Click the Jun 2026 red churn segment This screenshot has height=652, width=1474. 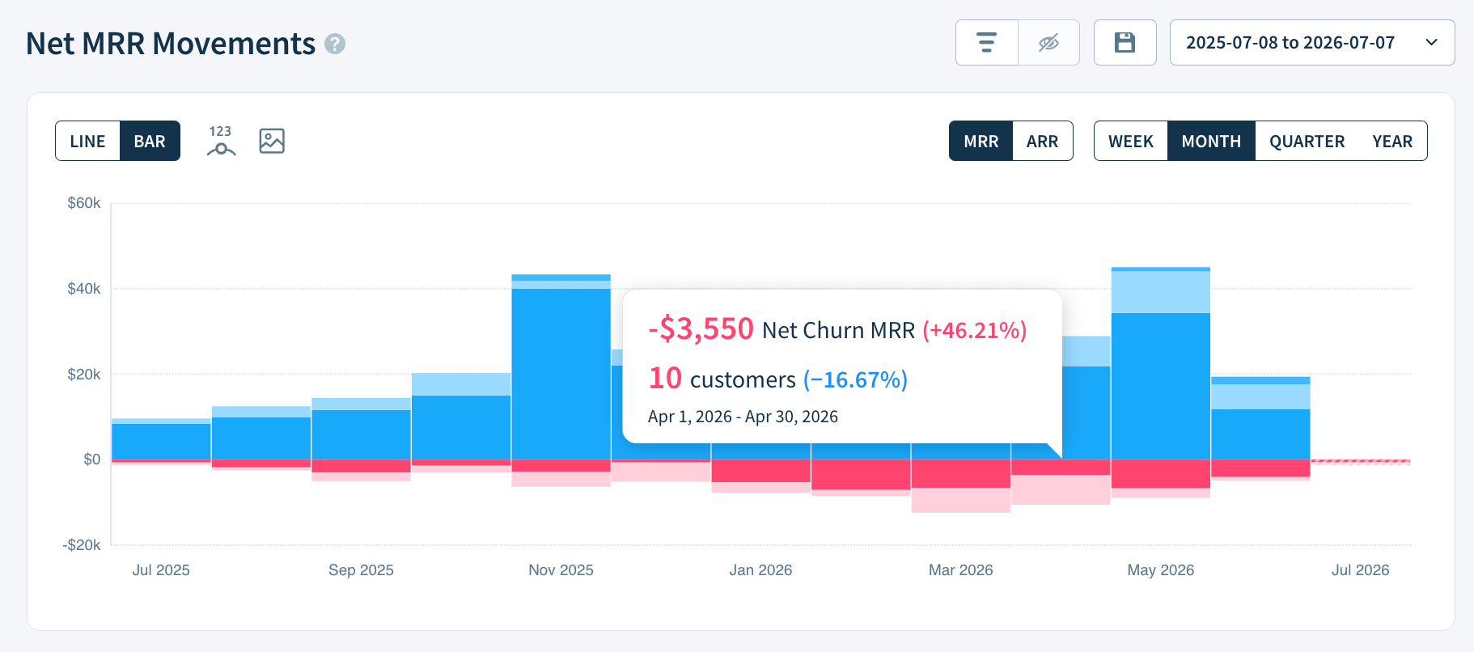pyautogui.click(x=1260, y=468)
